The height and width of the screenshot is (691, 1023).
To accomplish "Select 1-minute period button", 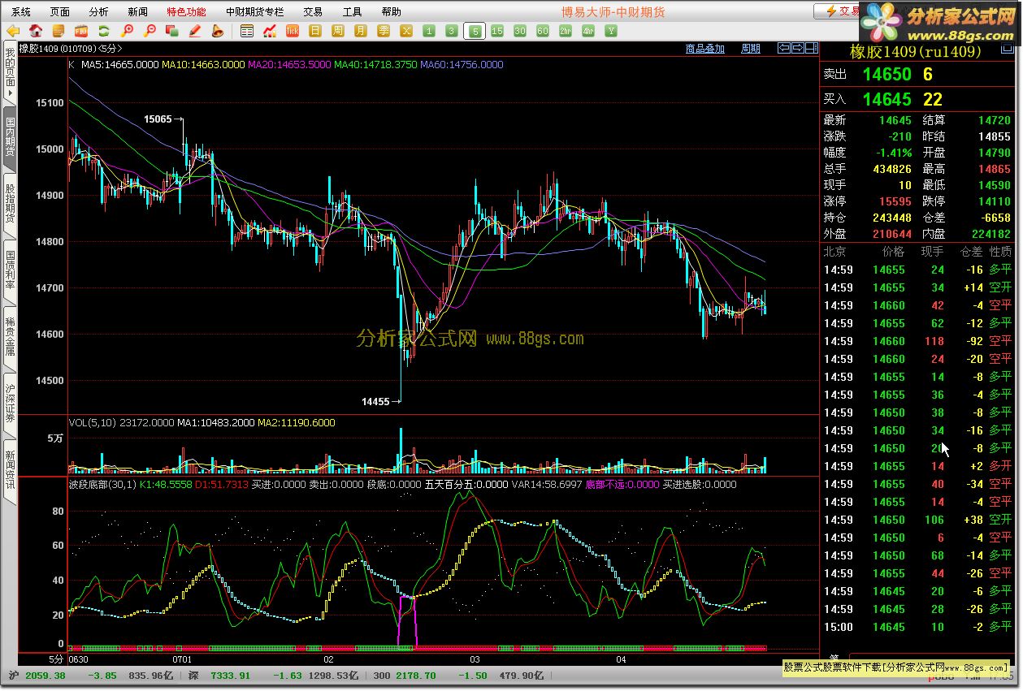I will (x=429, y=31).
